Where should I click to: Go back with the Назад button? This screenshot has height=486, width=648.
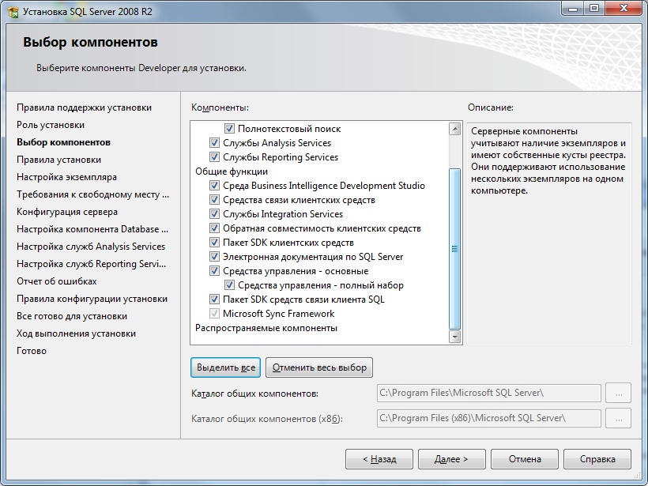pyautogui.click(x=379, y=459)
